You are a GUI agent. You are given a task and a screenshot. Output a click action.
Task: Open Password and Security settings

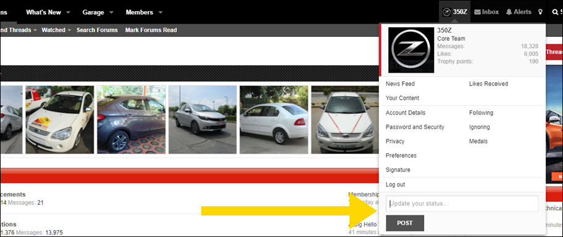click(x=415, y=127)
